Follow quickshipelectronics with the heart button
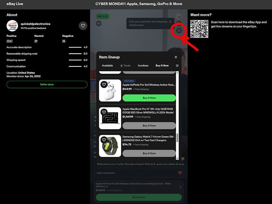272x204 pixels. point(83,26)
